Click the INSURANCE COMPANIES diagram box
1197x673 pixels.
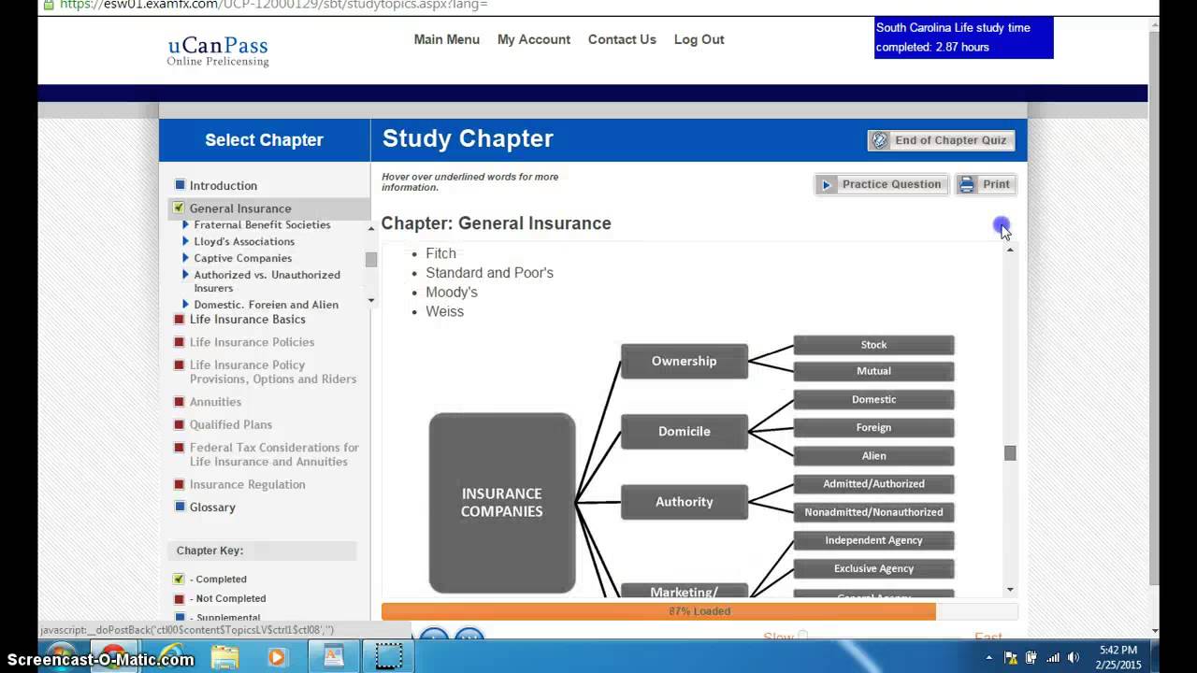click(x=502, y=503)
